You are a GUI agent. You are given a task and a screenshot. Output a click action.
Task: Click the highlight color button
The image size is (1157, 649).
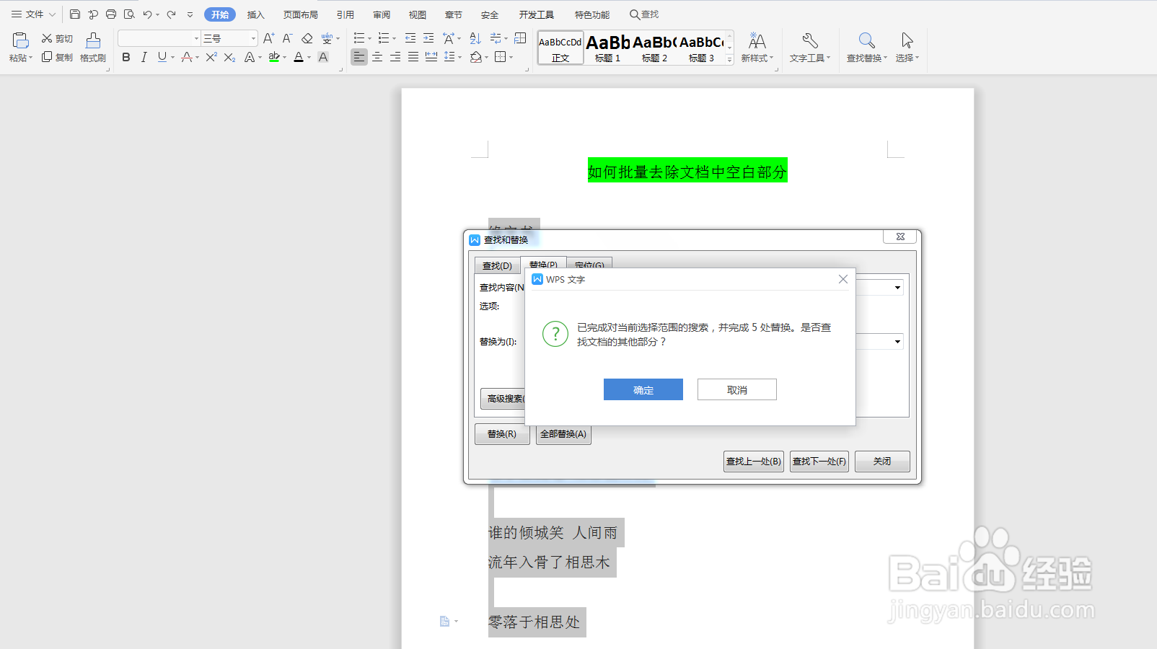coord(274,57)
